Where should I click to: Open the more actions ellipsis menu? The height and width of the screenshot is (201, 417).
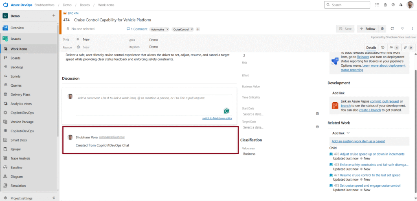click(x=413, y=29)
